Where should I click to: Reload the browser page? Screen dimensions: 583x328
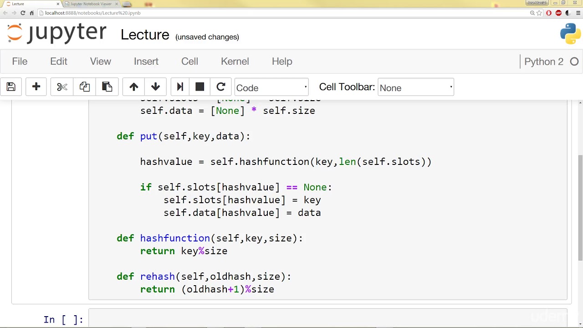click(x=23, y=13)
